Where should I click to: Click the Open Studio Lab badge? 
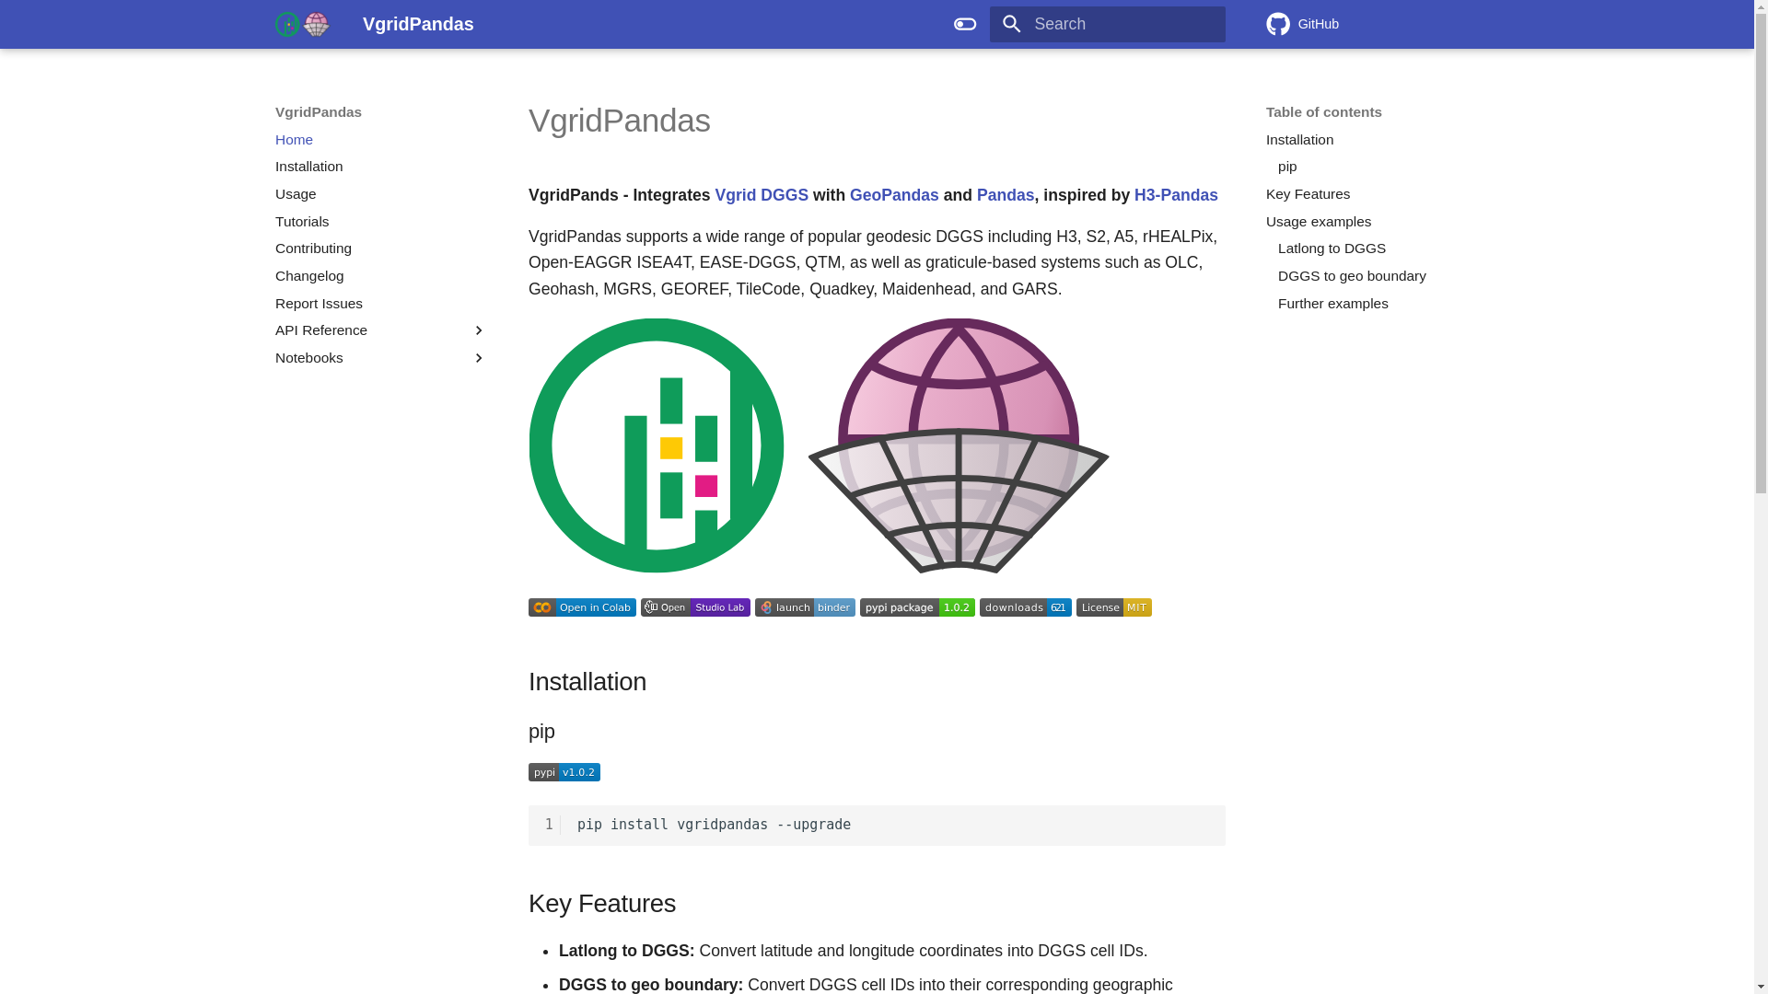(x=695, y=607)
